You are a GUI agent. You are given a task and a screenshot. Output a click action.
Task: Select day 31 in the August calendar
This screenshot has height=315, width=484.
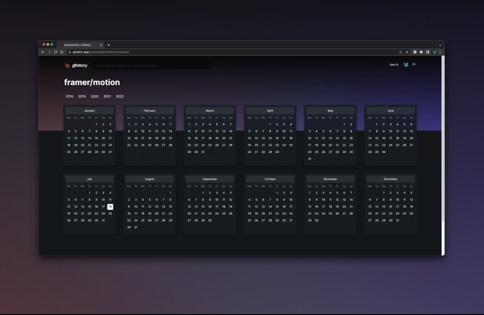coord(136,227)
